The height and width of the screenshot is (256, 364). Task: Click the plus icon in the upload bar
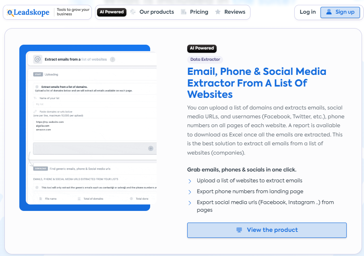coord(151,148)
